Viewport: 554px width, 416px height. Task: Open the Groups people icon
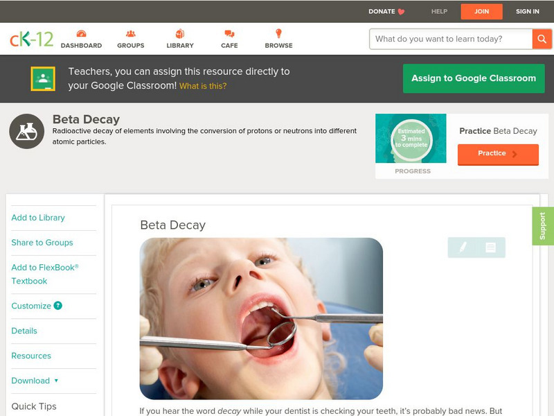(131, 33)
